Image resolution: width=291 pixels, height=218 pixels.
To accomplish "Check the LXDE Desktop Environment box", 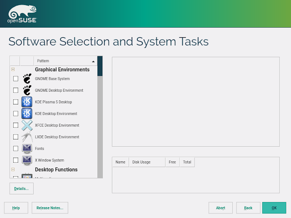I will pos(16,137).
